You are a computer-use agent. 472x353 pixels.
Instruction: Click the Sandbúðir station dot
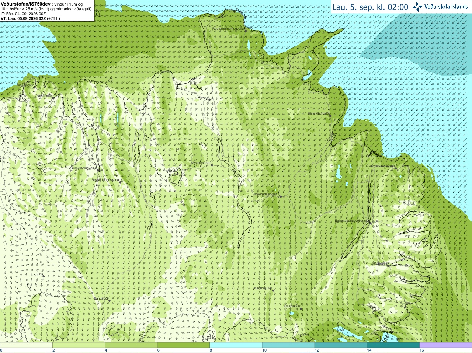click(109, 301)
